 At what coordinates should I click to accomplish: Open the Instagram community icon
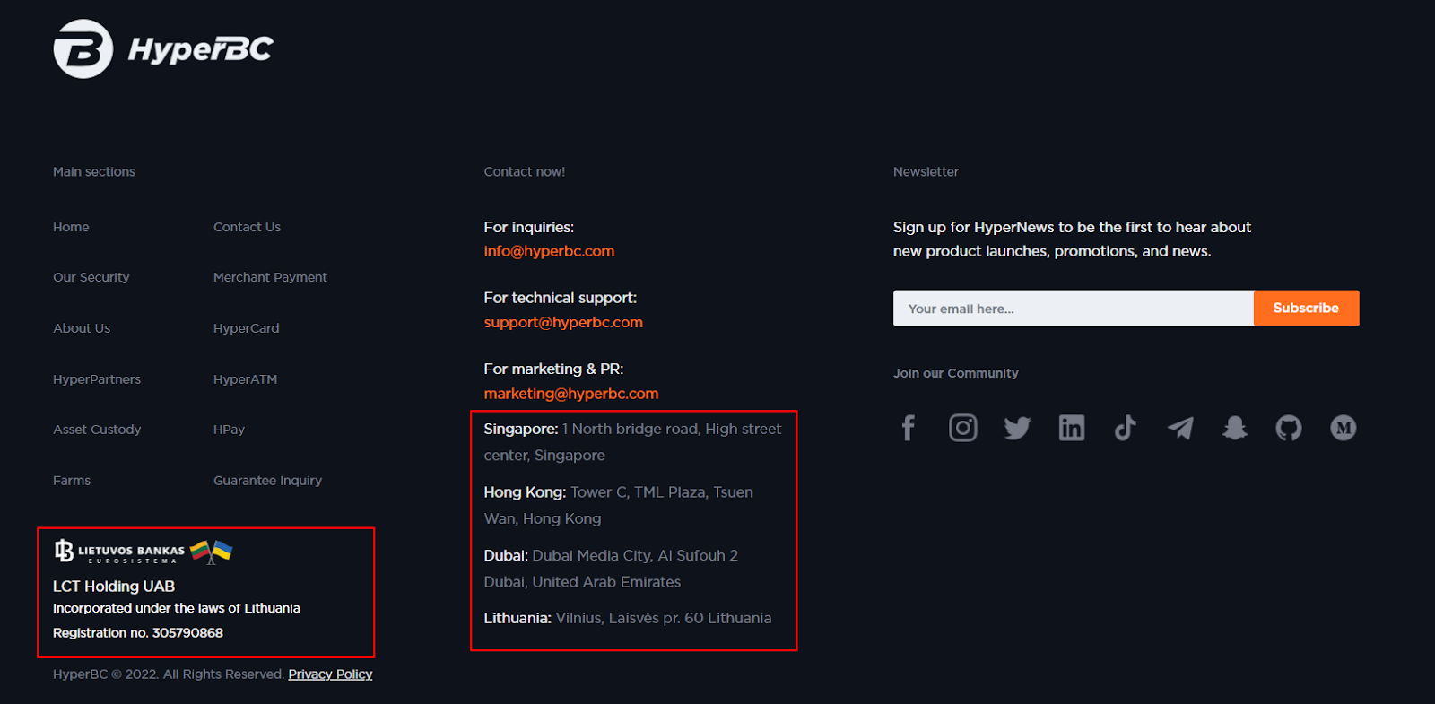click(963, 428)
